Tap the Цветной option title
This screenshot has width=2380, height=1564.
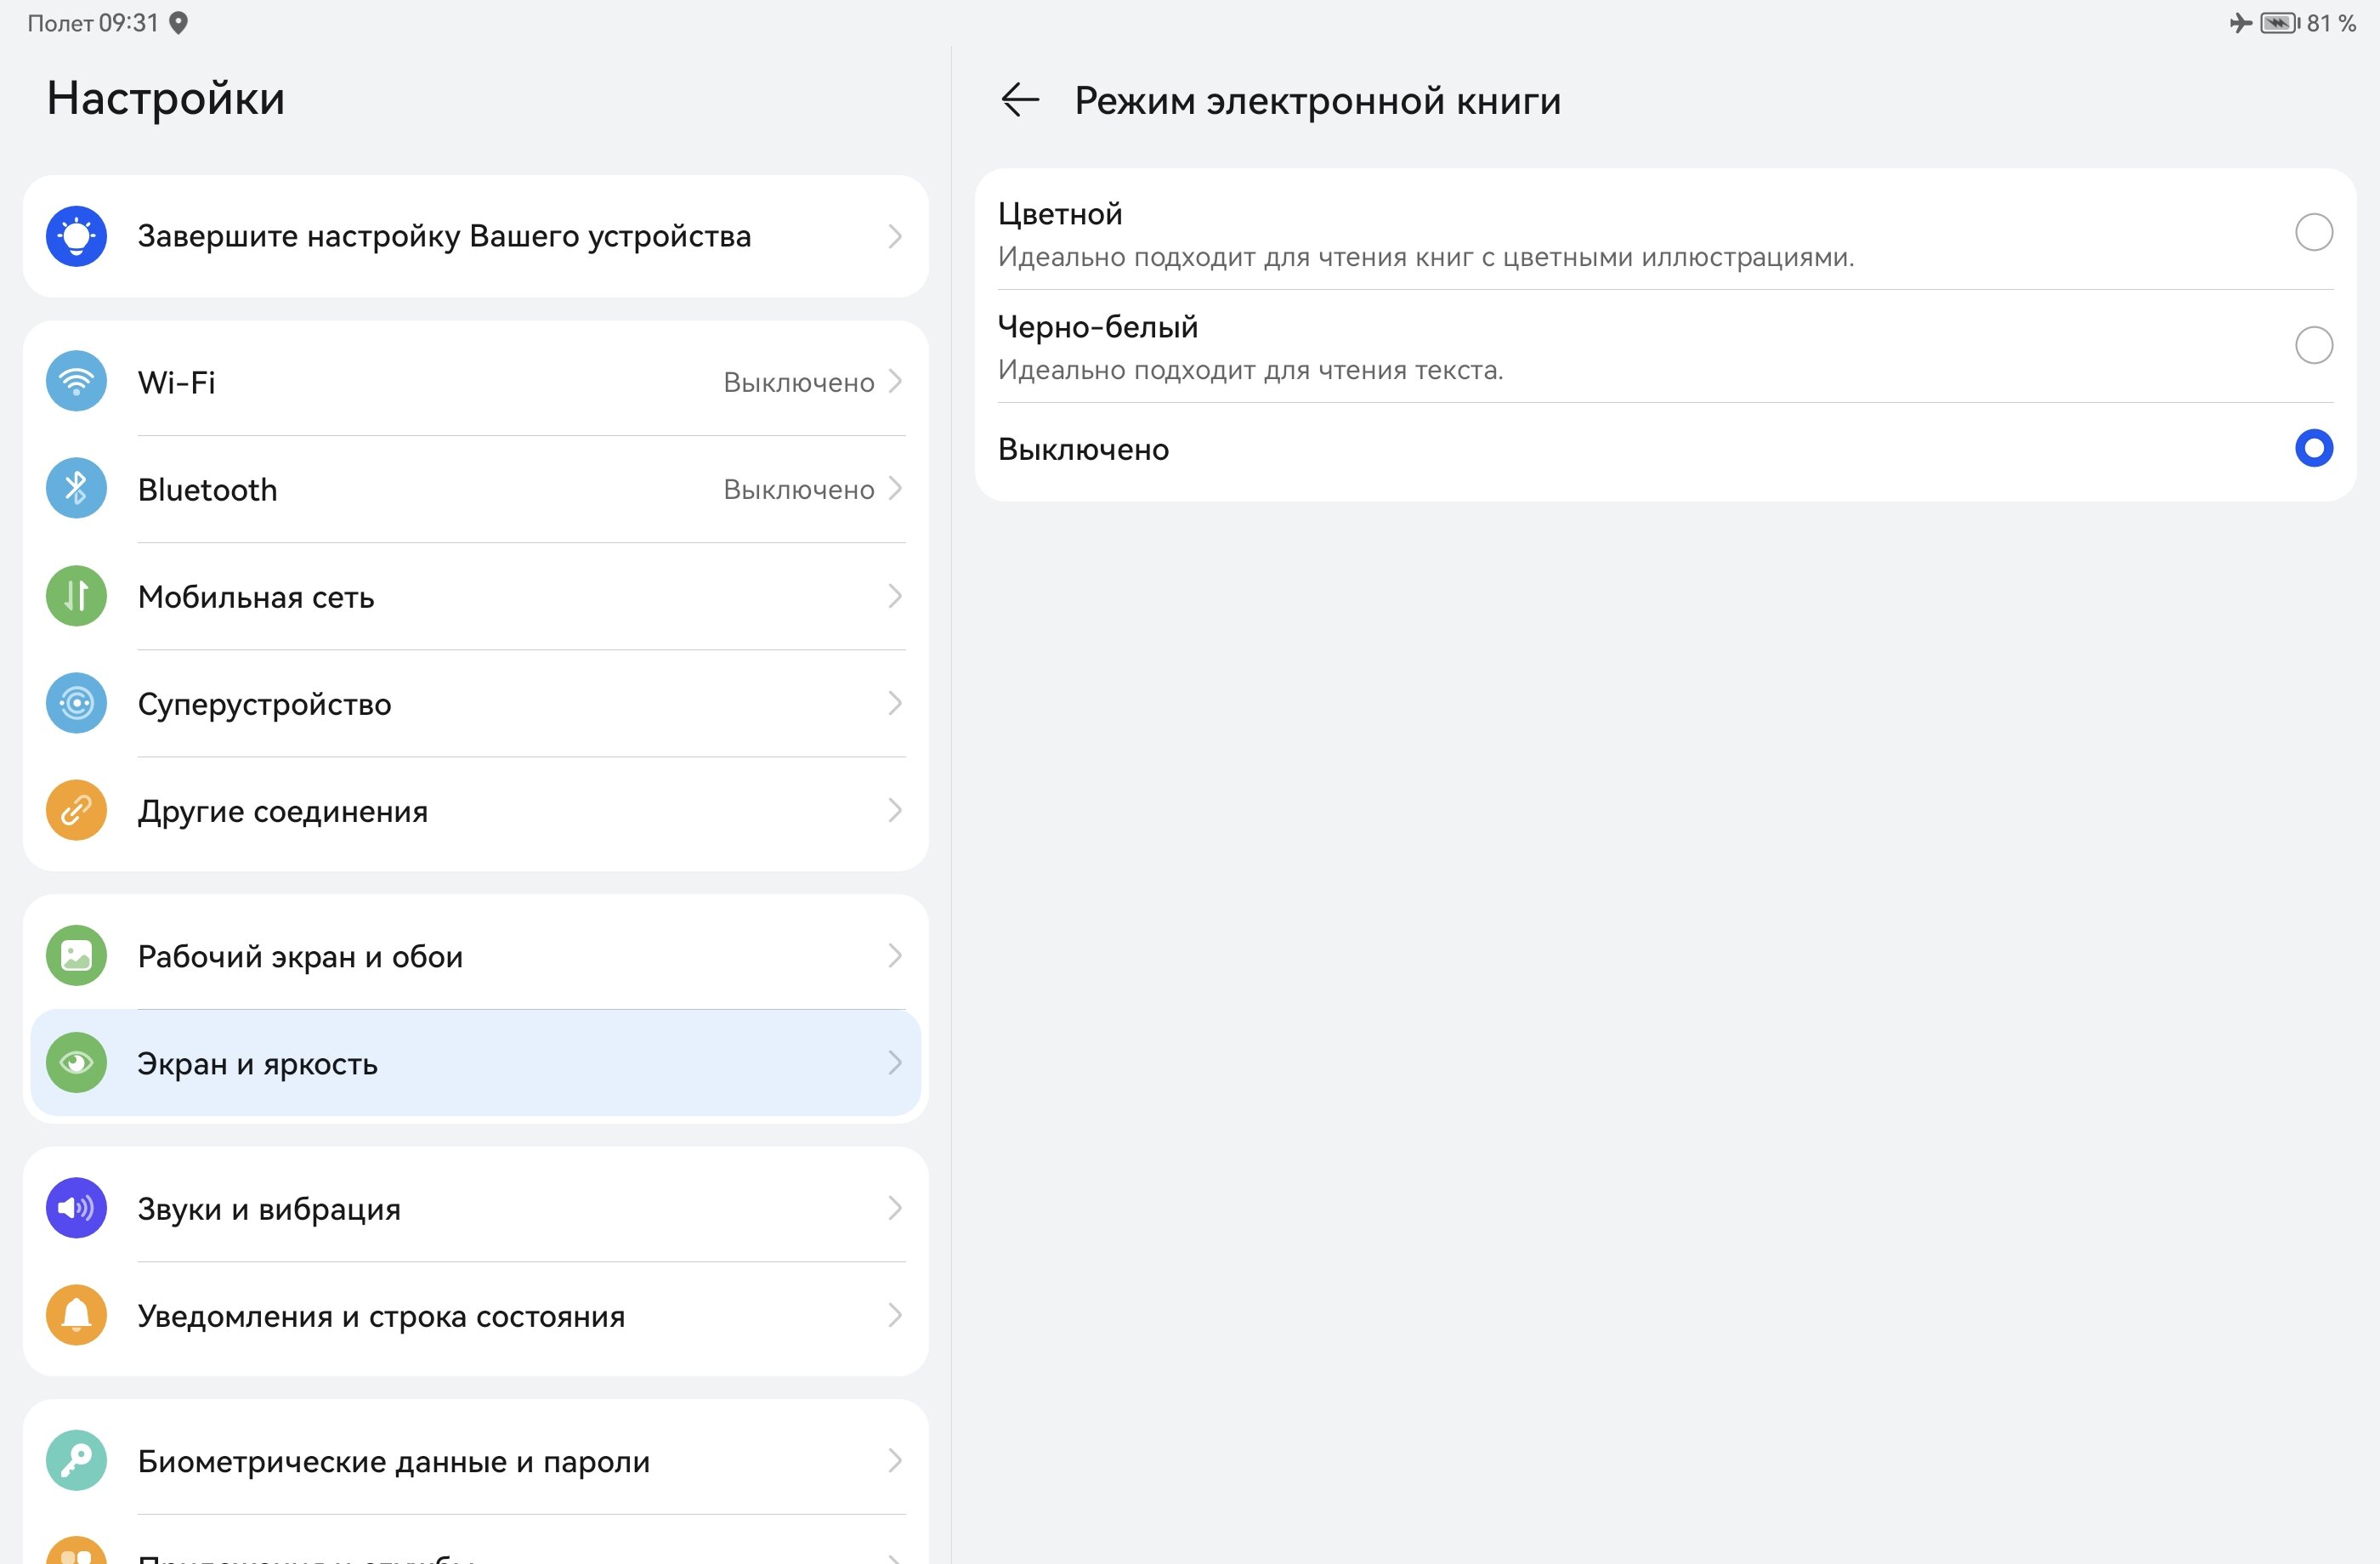(1060, 214)
